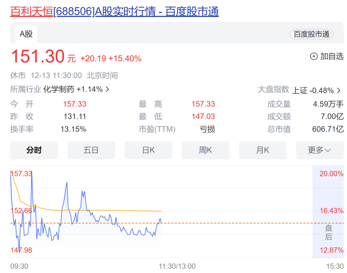This screenshot has width=347, height=273.
Task: Switch to 分时 chart tab
Action: tap(34, 150)
